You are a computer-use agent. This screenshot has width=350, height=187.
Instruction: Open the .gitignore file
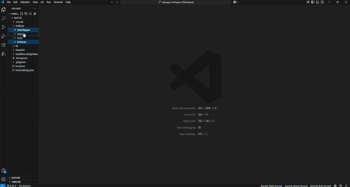pyautogui.click(x=23, y=62)
